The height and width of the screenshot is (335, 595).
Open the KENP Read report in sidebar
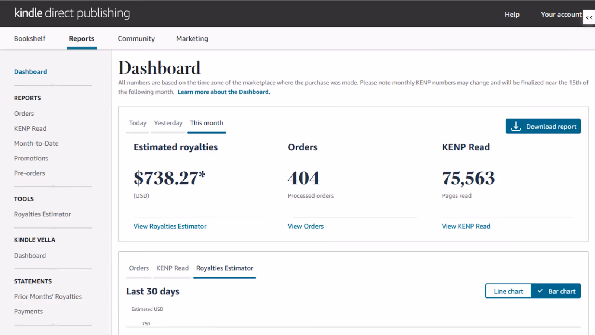click(x=30, y=128)
